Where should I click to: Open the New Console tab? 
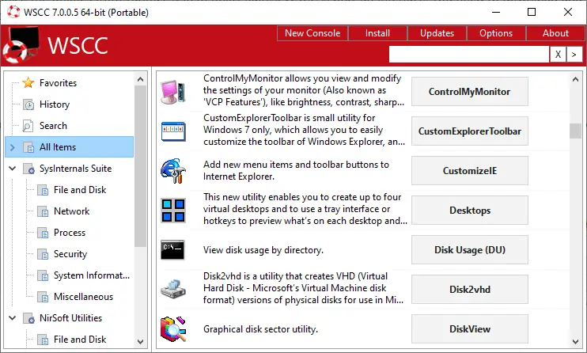click(312, 33)
